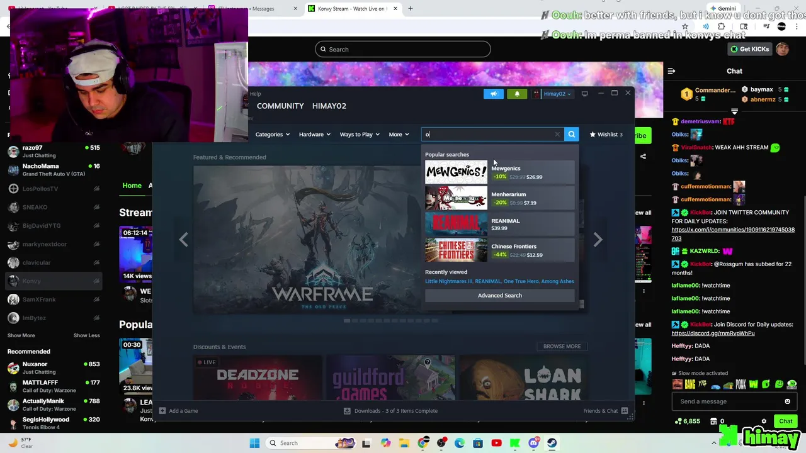This screenshot has height=453, width=806.
Task: Open Steam Downloads status
Action: (390, 411)
